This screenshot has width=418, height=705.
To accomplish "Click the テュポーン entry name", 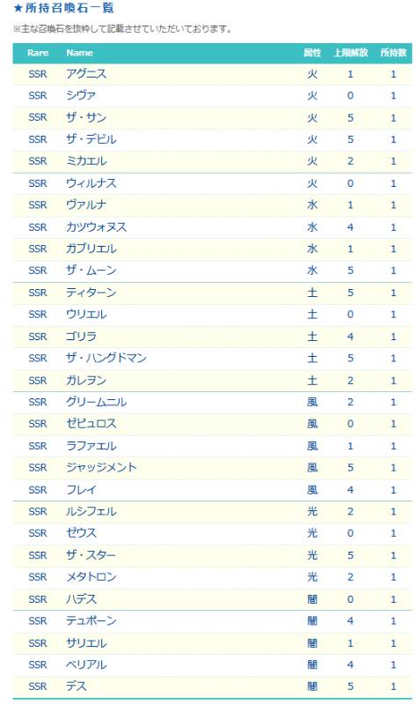I will point(92,621).
